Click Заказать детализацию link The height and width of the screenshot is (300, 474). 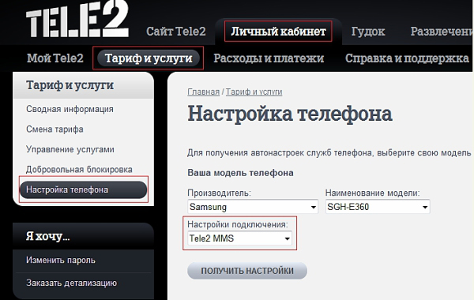coord(71,283)
